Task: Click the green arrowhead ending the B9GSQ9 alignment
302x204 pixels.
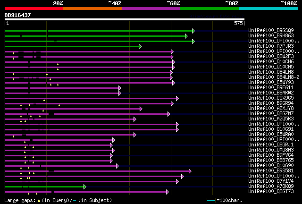Action: click(193, 31)
